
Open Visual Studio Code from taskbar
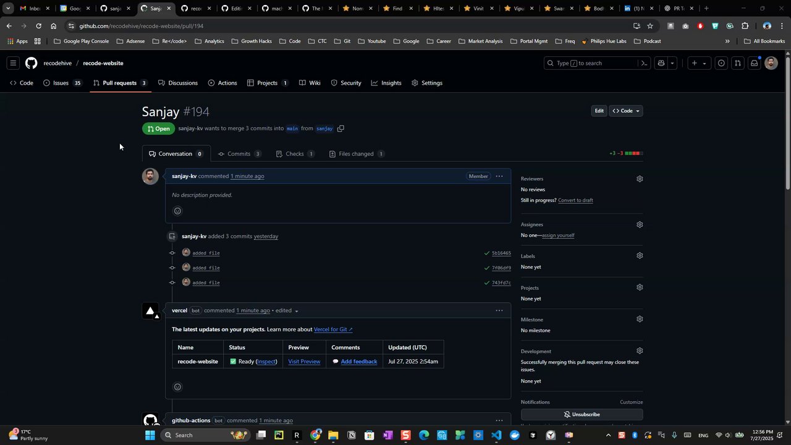point(496,435)
